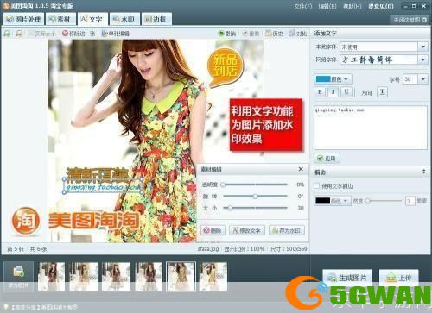Screen dimensions: 432x313
Task: Open the 文件(F) menu
Action: coord(303,6)
